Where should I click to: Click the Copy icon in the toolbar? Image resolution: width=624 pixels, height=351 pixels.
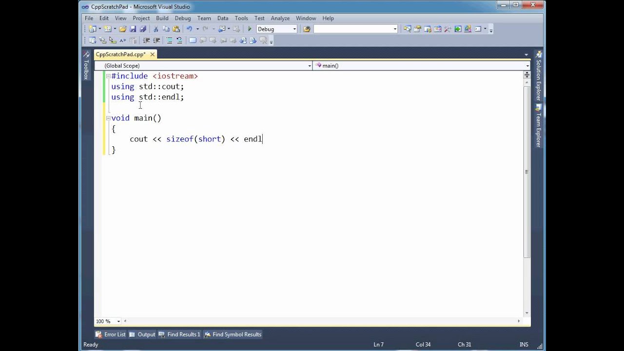coord(166,29)
